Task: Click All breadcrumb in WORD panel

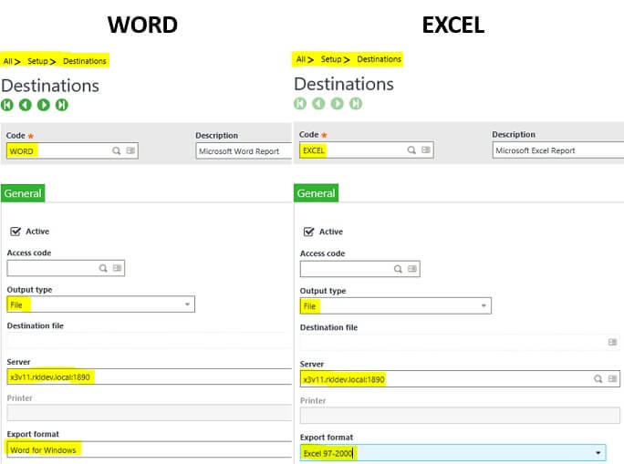Action: (x=7, y=61)
